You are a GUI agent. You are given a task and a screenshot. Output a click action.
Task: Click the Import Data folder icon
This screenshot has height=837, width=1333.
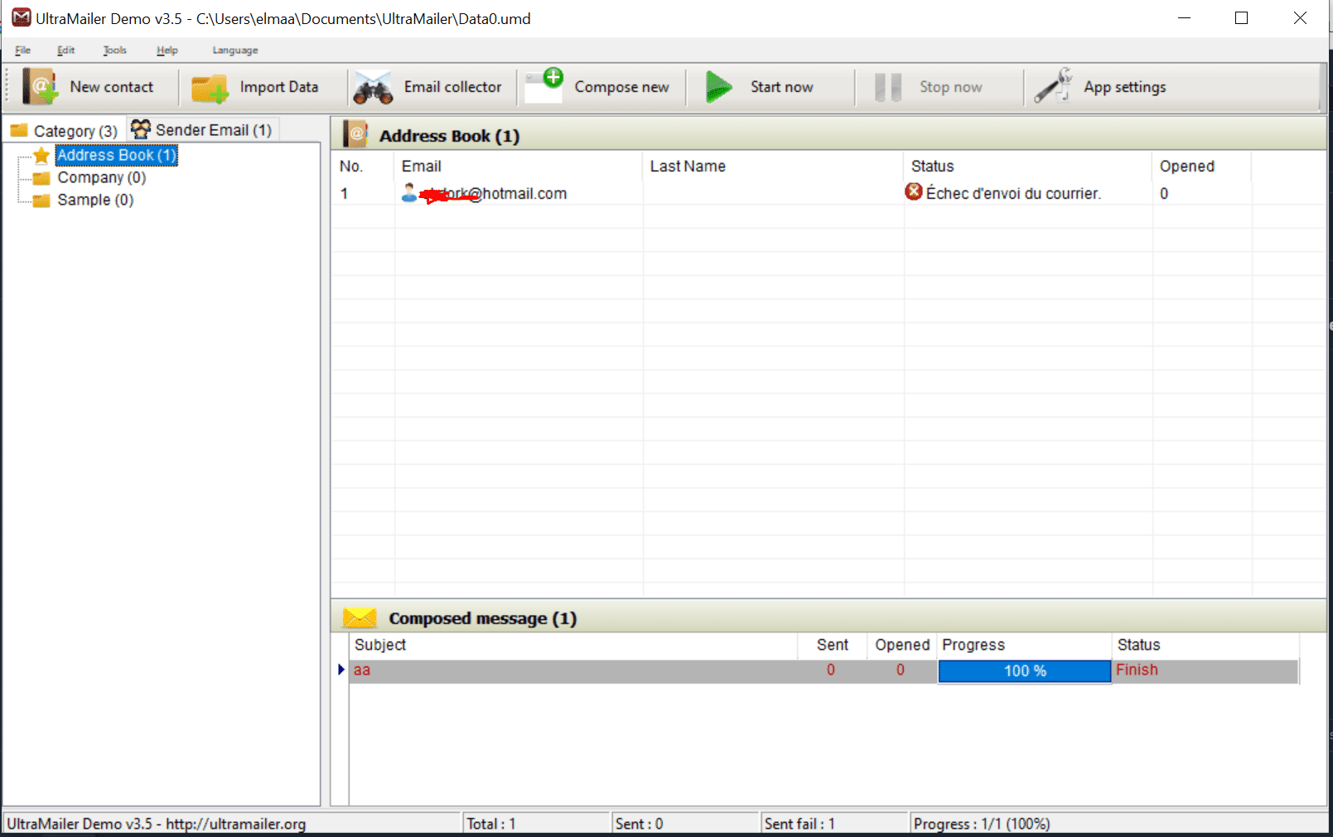(210, 88)
